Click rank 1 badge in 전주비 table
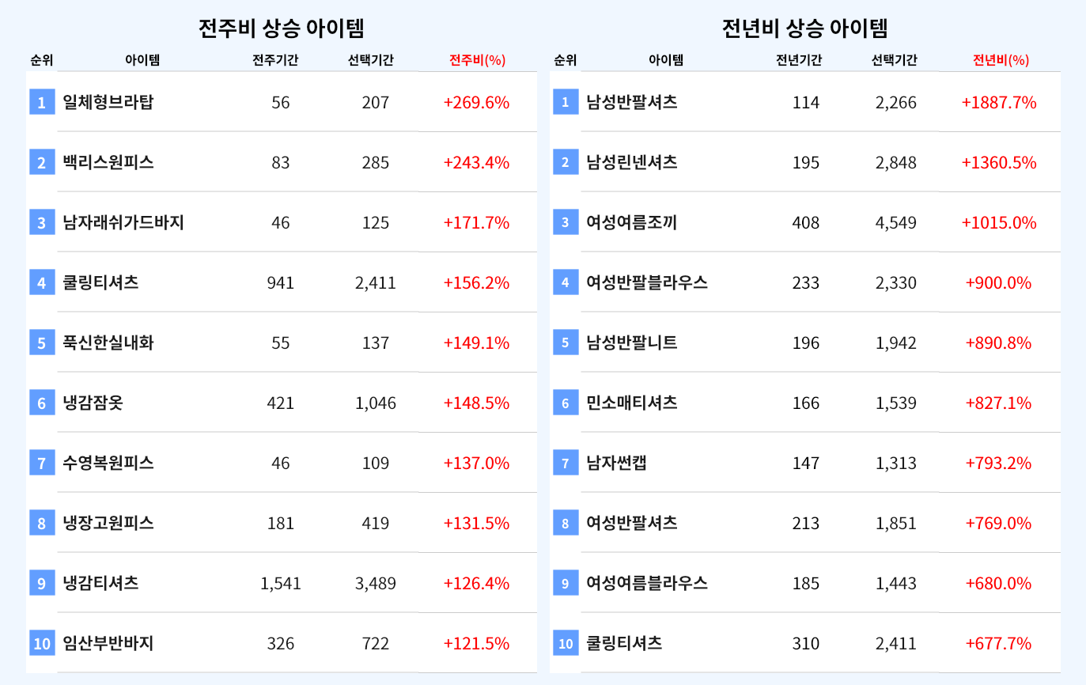Viewport: 1086px width, 685px height. (x=42, y=102)
